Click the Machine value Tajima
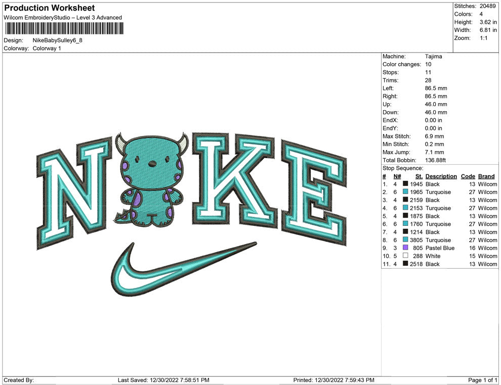 (433, 56)
